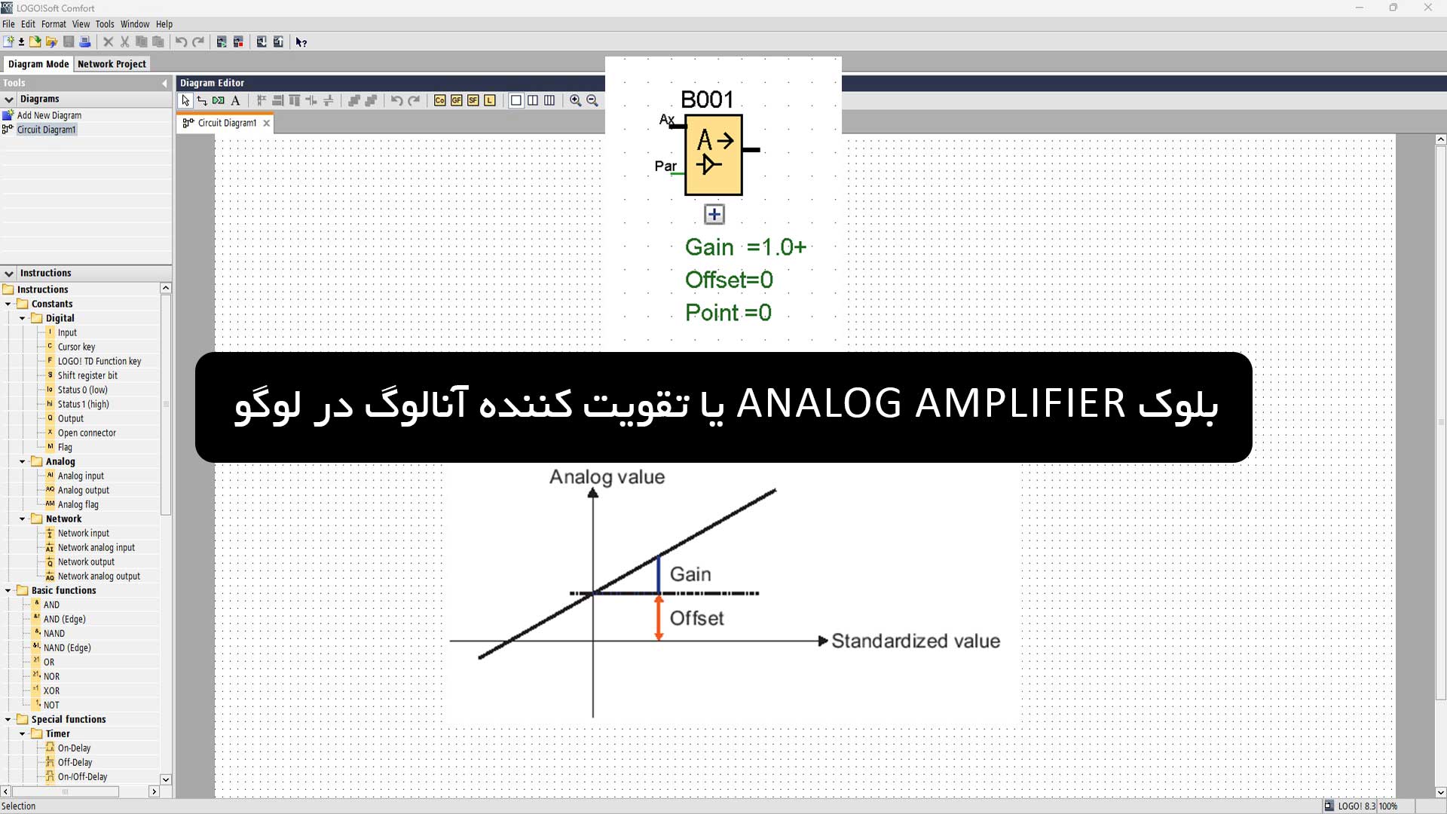The image size is (1447, 814).
Task: Select the Zoom In tool
Action: point(576,99)
